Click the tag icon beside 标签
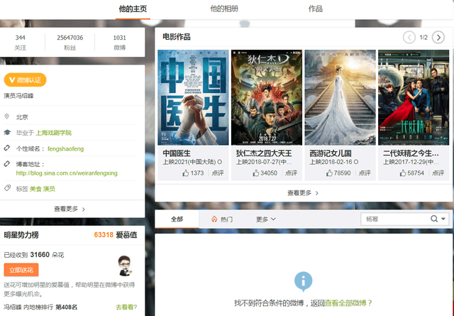This screenshot has height=316, width=454. pos(7,188)
